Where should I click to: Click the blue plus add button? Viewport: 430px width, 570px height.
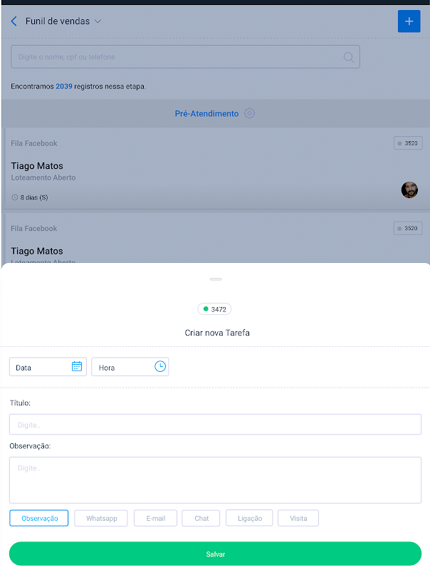(409, 21)
